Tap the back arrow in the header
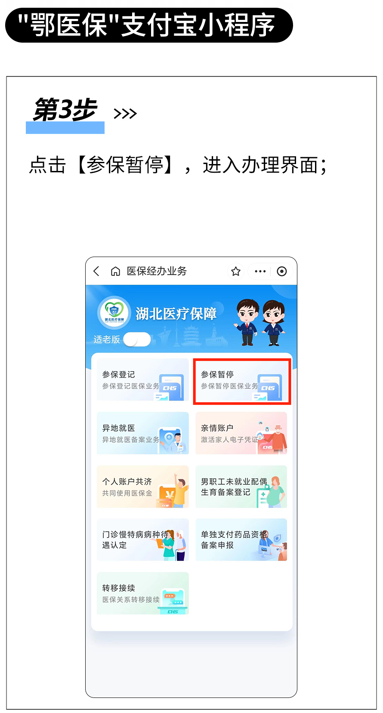Image resolution: width=383 pixels, height=713 pixels. [96, 271]
